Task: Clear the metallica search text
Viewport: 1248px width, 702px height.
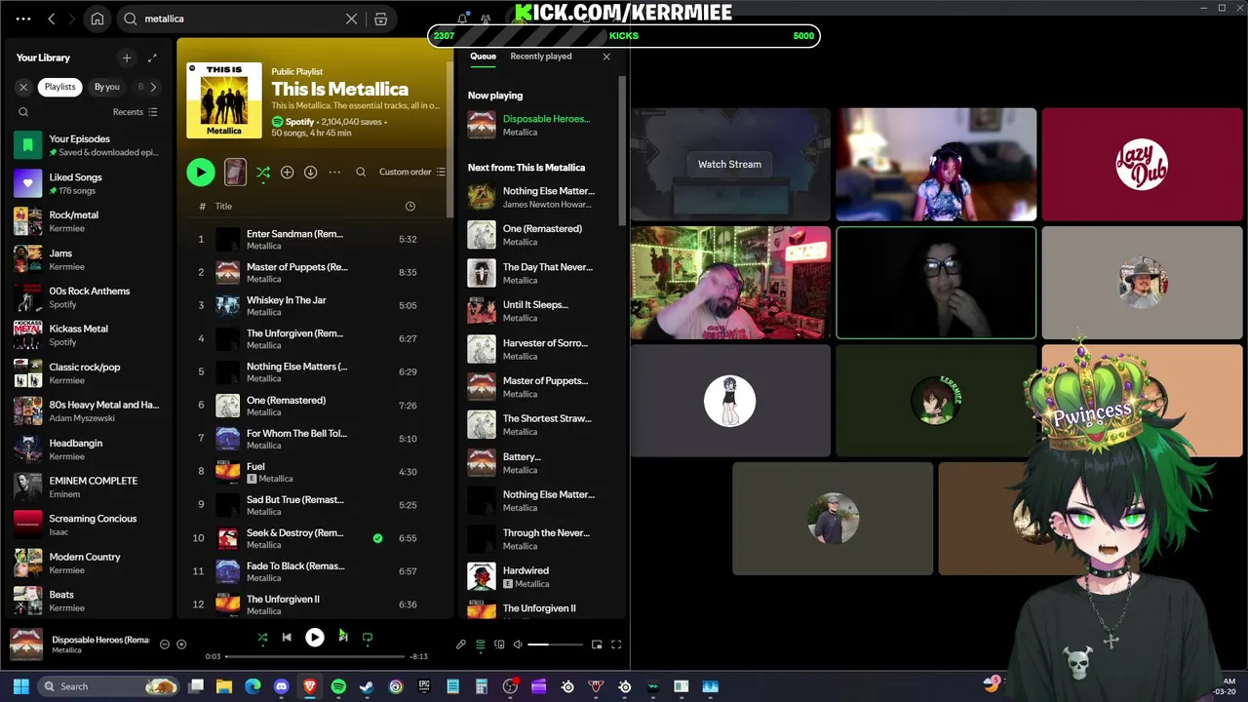Action: (352, 19)
